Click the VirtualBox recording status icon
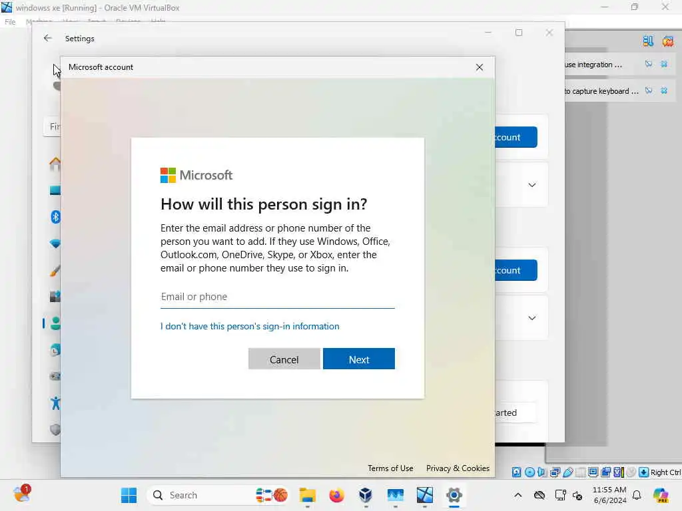 point(606,472)
